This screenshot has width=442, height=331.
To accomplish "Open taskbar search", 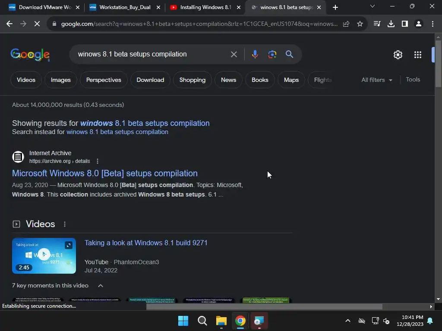I will pos(202,321).
